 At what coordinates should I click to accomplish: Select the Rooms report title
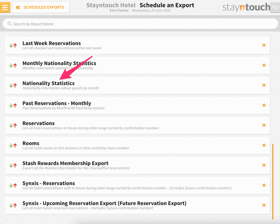[31, 143]
